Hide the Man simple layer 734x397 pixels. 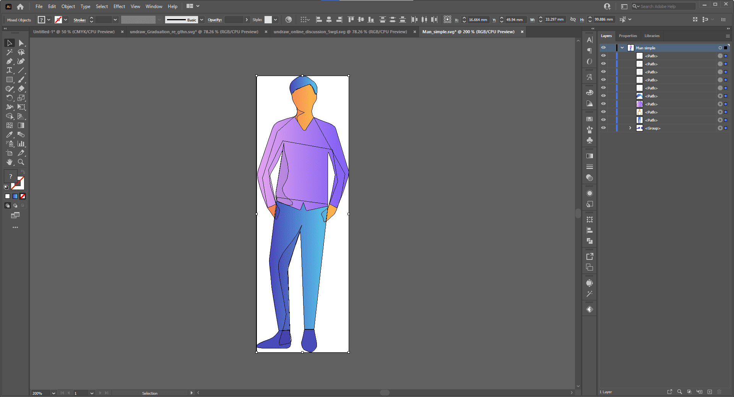point(603,48)
